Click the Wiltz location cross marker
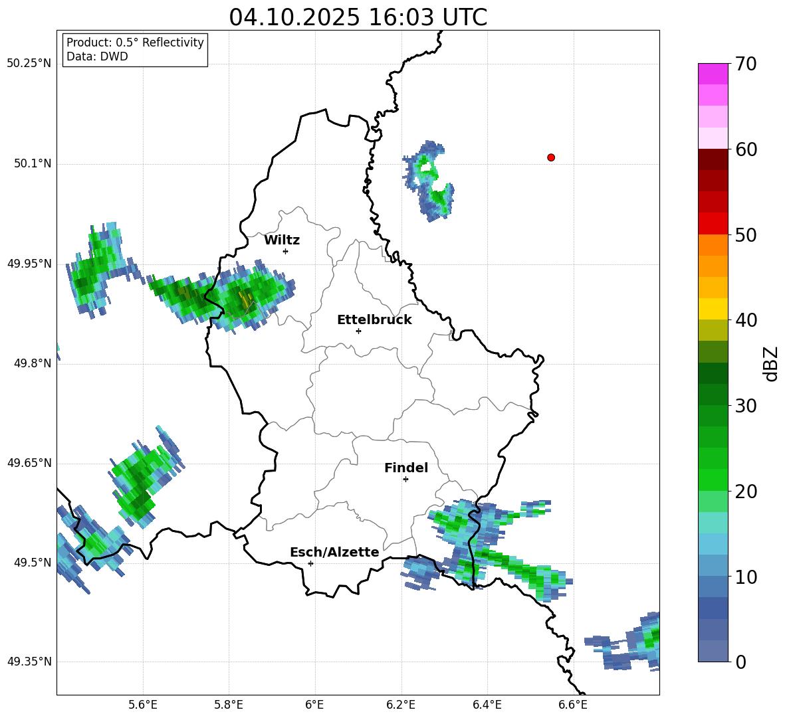 [x=286, y=251]
